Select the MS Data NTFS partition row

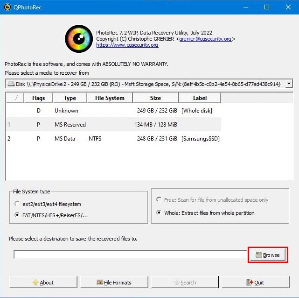(114, 138)
